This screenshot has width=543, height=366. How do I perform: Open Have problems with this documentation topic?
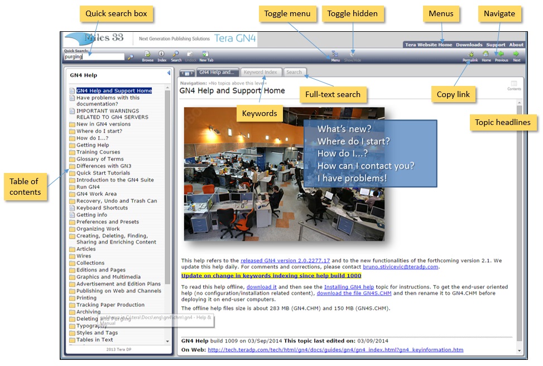[x=108, y=101]
